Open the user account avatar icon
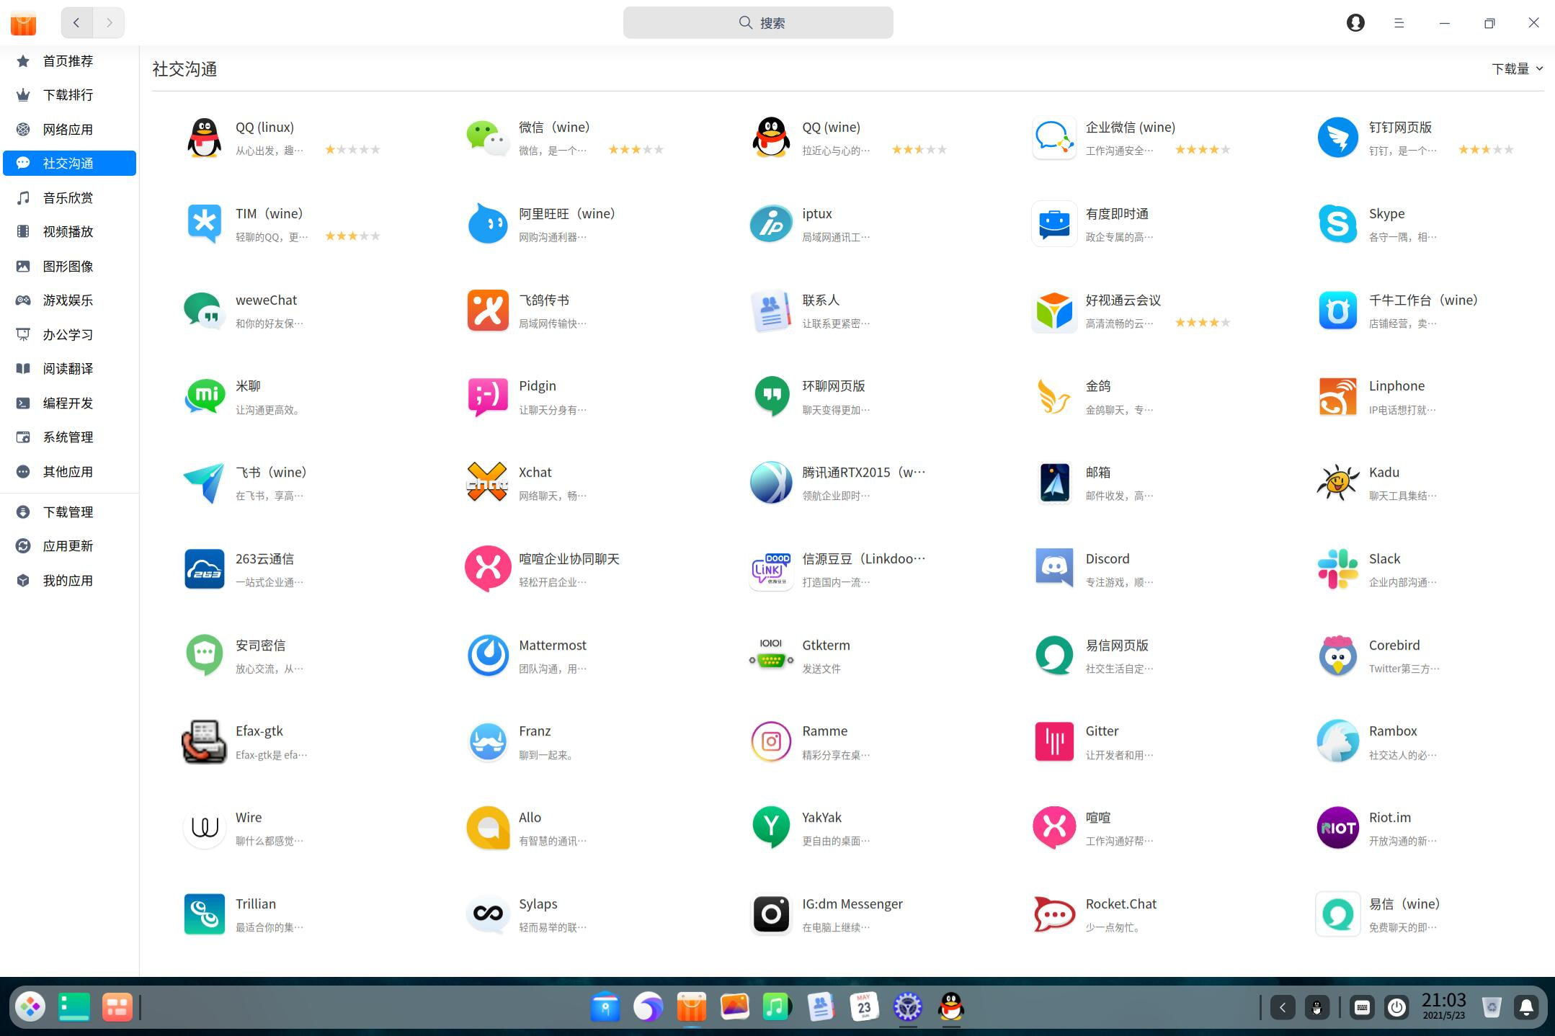The width and height of the screenshot is (1555, 1036). (1355, 23)
